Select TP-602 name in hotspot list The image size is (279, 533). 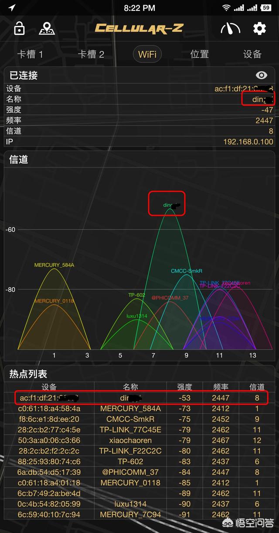point(130,461)
